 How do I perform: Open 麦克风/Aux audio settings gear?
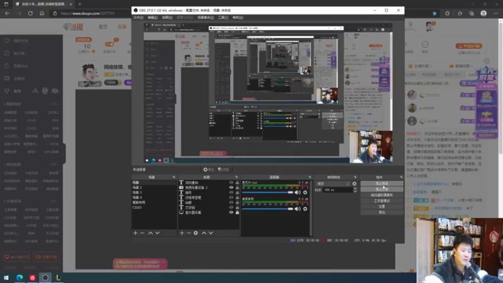pos(305,192)
